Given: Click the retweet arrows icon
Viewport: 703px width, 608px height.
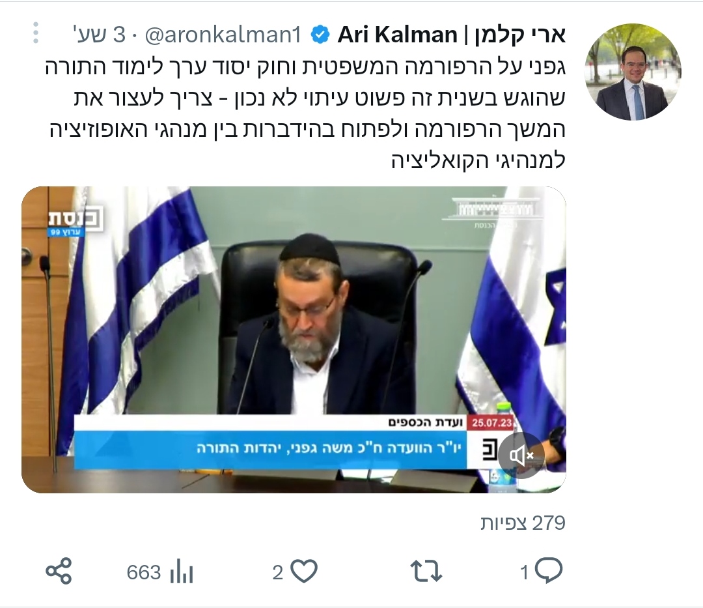Looking at the screenshot, I should [426, 572].
